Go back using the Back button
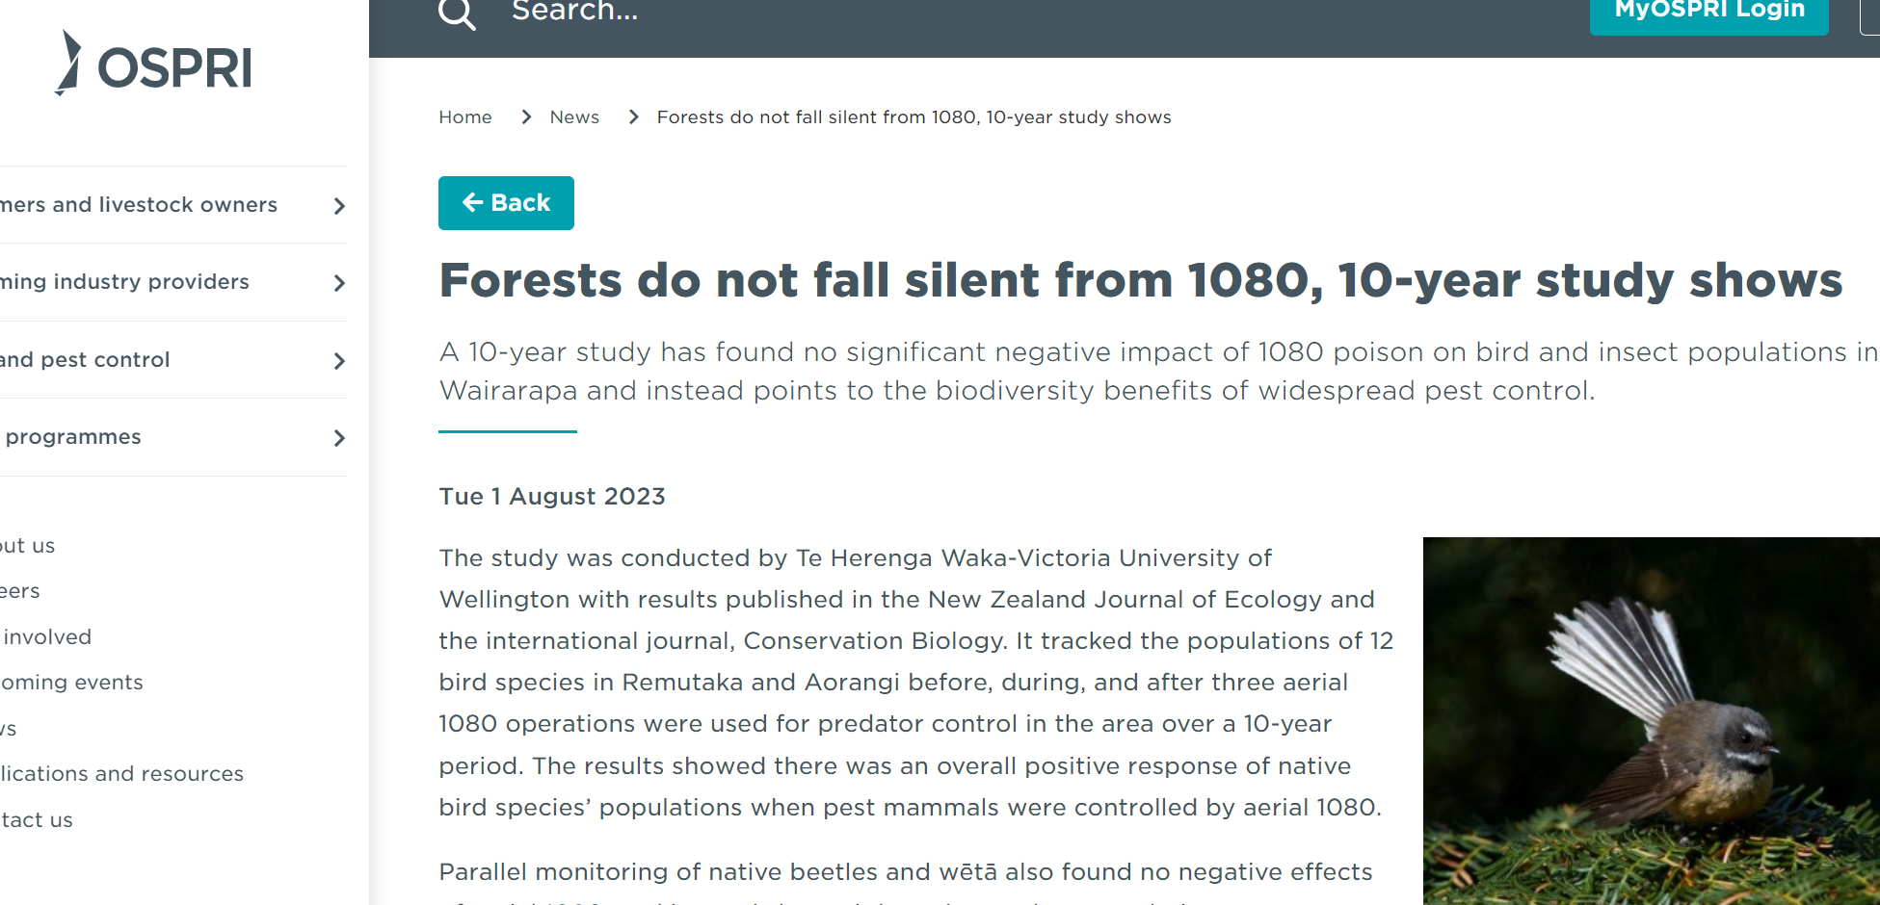1880x905 pixels. [506, 203]
